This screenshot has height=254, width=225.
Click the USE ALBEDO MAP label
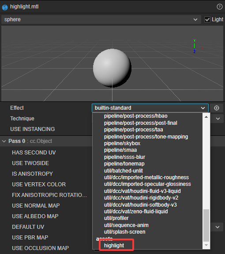35,216
